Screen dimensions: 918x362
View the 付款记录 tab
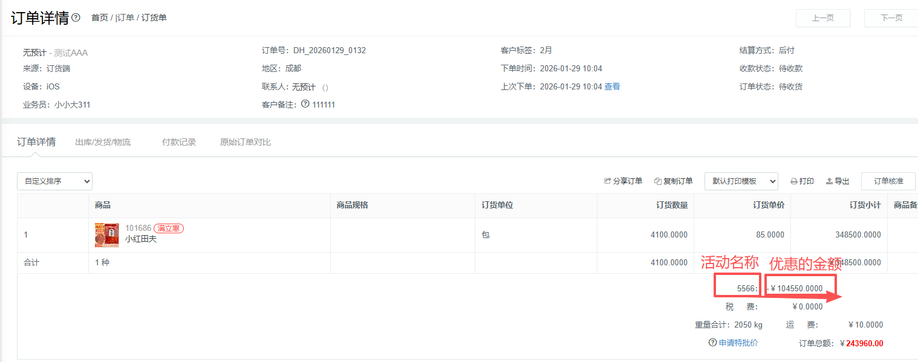pos(179,143)
